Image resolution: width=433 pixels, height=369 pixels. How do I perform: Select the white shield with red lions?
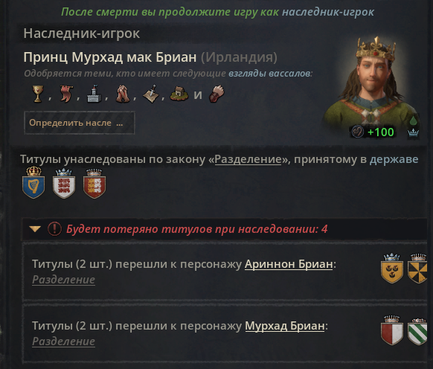coord(64,184)
